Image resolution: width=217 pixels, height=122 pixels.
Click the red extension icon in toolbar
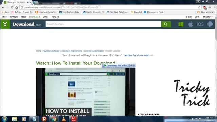[205, 7]
